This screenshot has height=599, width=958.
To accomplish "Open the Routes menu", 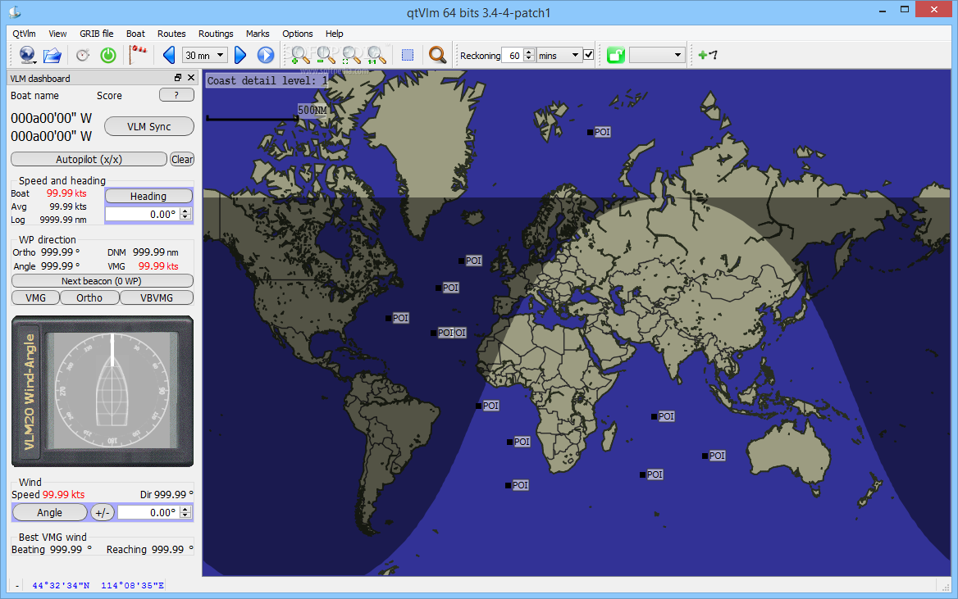I will [171, 34].
